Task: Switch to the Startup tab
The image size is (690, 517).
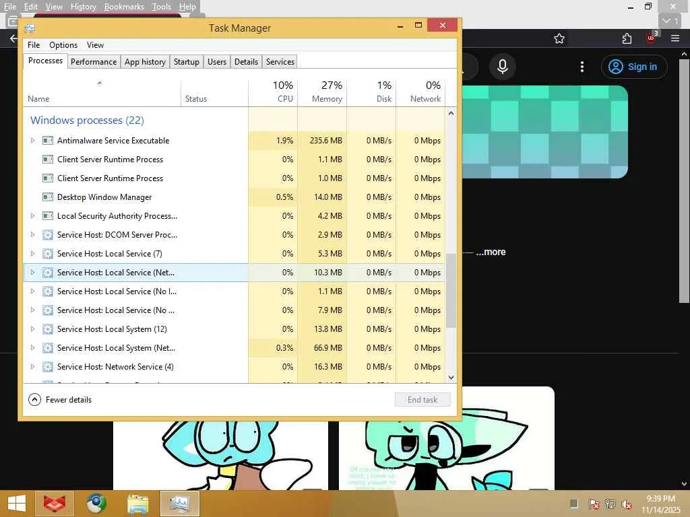Action: click(187, 62)
